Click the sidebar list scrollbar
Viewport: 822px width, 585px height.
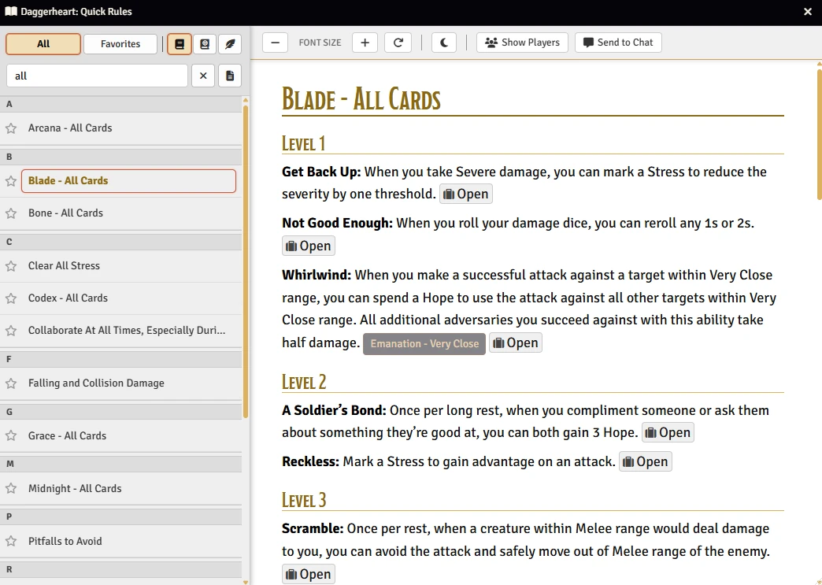(x=246, y=262)
